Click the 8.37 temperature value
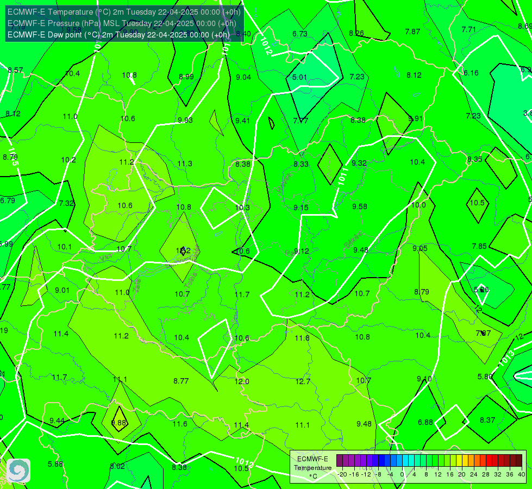The width and height of the screenshot is (532, 489). pyautogui.click(x=487, y=420)
